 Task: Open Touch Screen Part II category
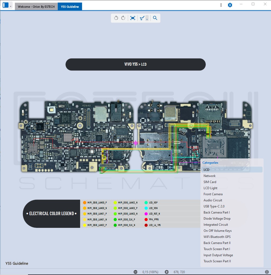tap(232, 261)
